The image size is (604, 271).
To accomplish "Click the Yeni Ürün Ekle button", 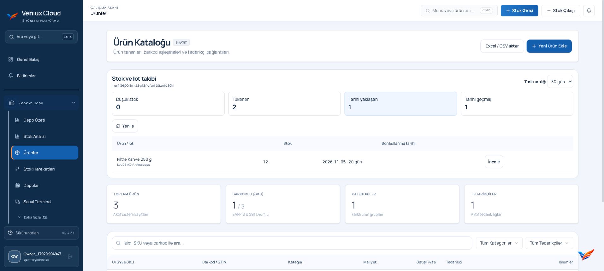I will 549,46.
